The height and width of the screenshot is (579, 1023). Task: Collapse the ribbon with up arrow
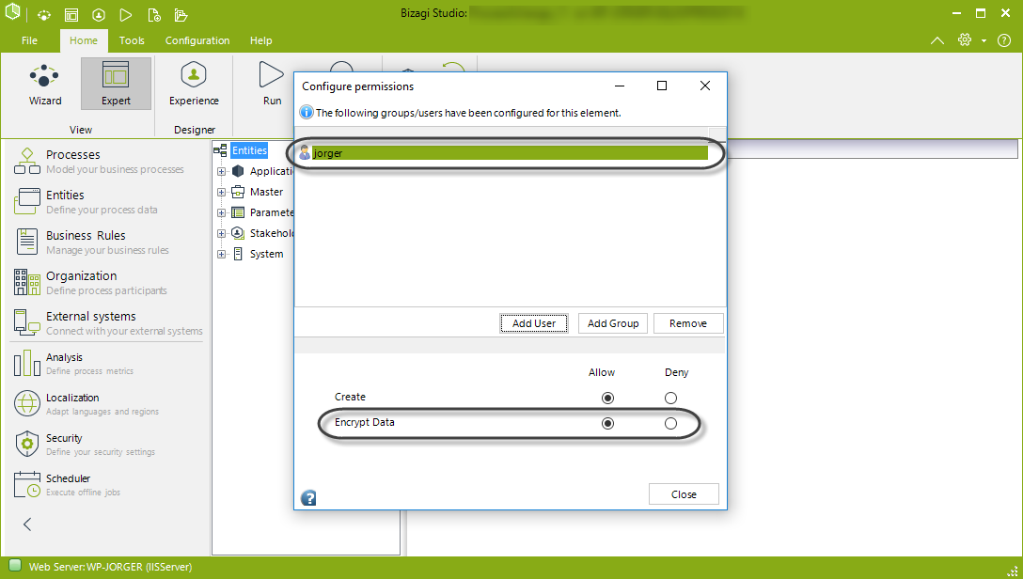(x=936, y=40)
